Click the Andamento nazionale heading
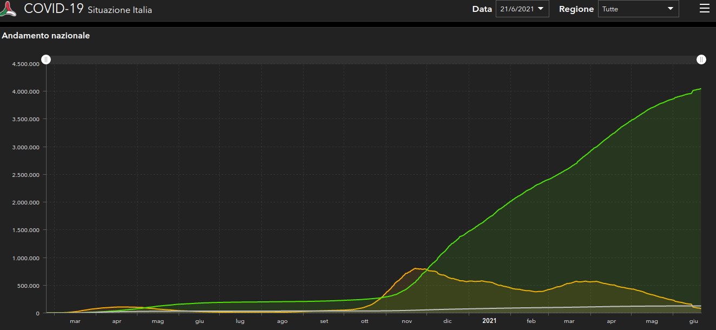 pyautogui.click(x=46, y=36)
